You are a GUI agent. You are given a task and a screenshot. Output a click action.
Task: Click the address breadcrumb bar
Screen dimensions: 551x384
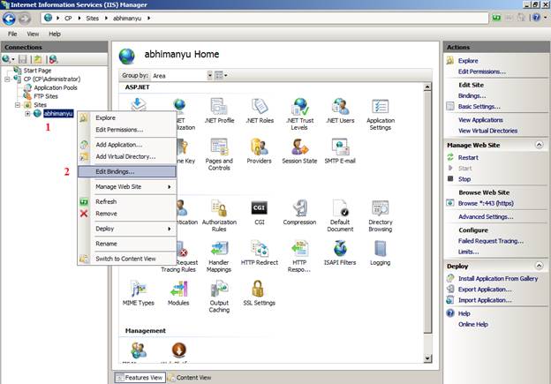[x=265, y=18]
